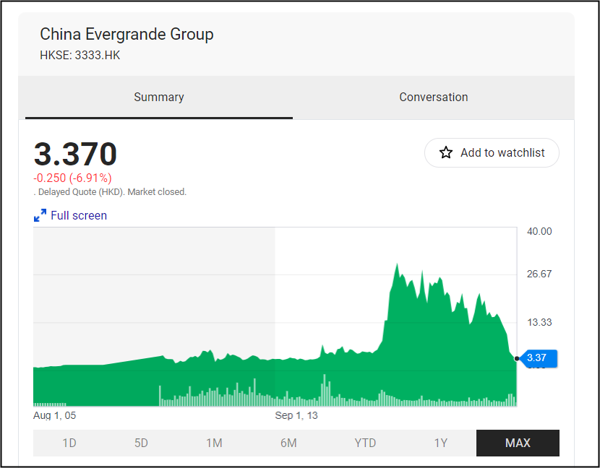
Task: Click the Full screen expand arrows icon
Action: coord(40,215)
